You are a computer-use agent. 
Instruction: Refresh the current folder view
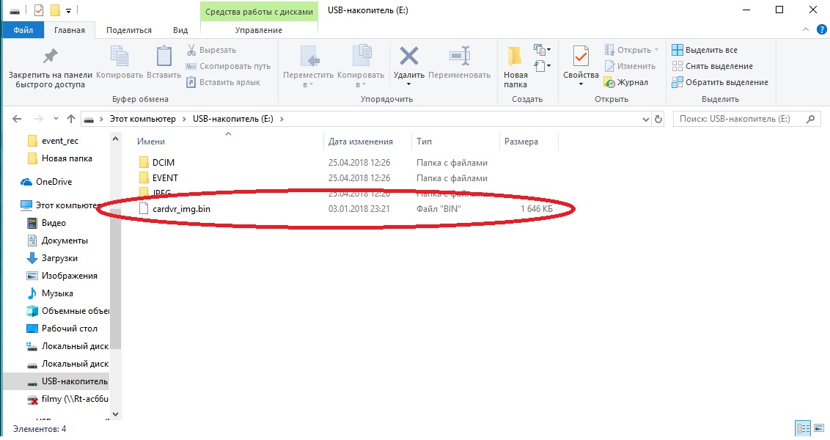658,119
